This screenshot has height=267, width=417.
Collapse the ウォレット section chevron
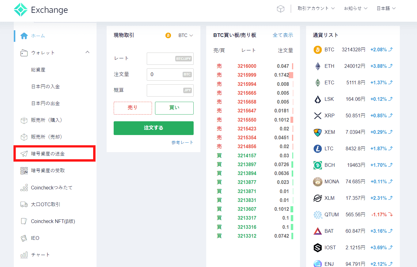87,52
